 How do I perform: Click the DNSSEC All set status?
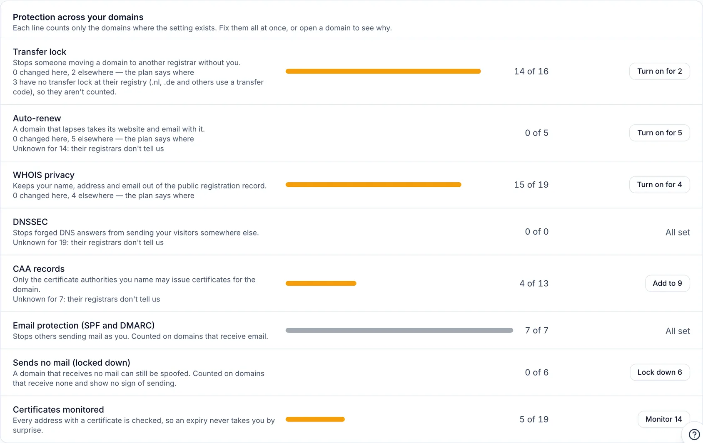pyautogui.click(x=678, y=232)
